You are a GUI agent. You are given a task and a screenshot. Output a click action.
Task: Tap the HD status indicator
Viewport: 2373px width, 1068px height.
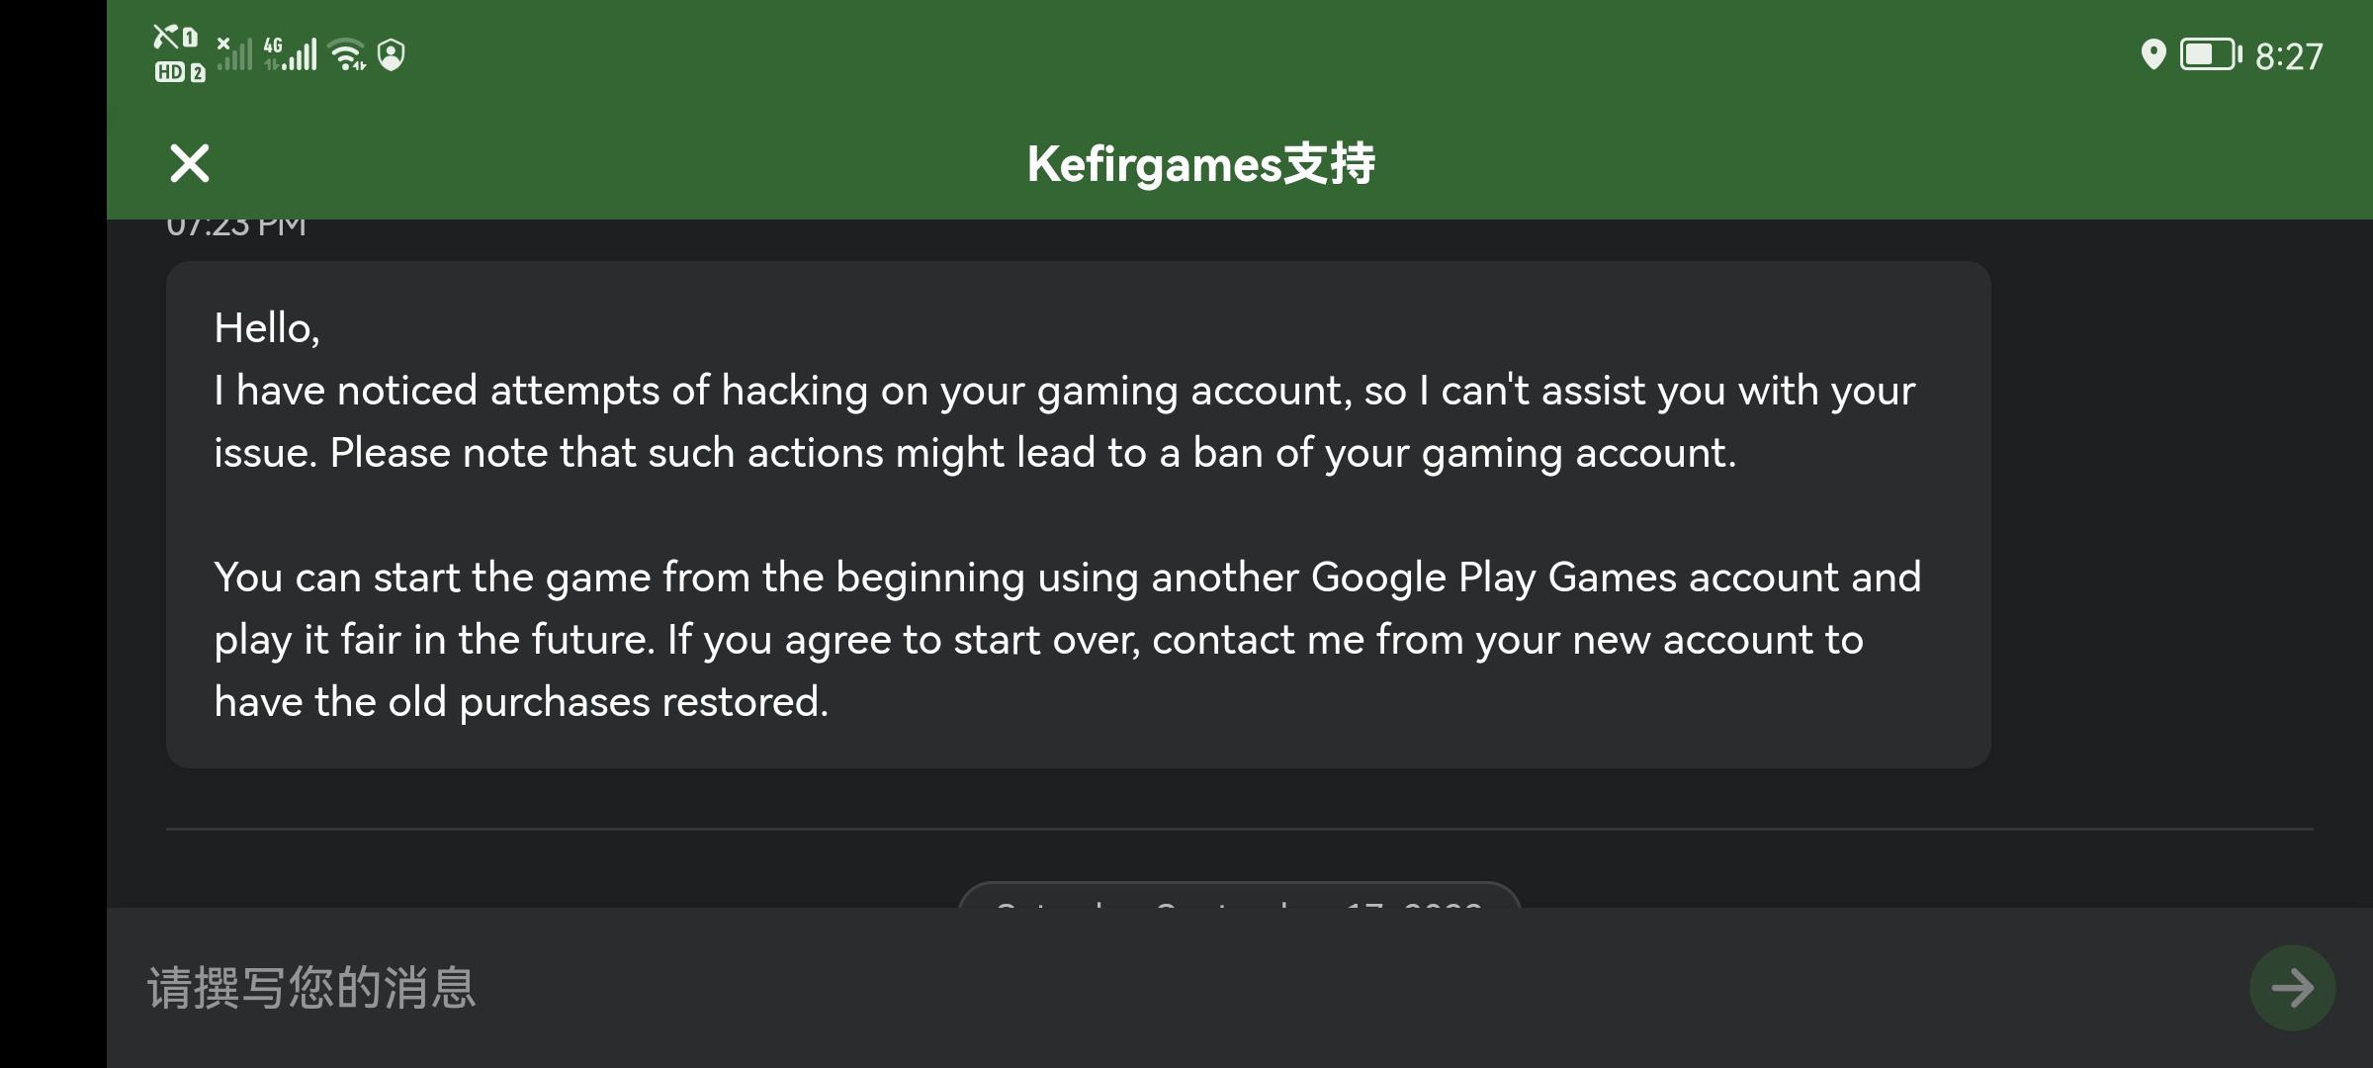coord(169,72)
